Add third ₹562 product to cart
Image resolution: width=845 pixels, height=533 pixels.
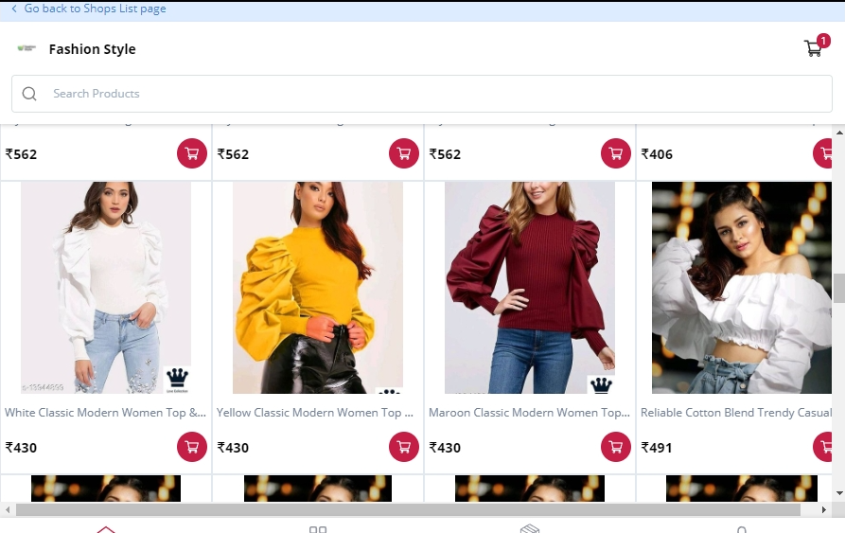[615, 153]
